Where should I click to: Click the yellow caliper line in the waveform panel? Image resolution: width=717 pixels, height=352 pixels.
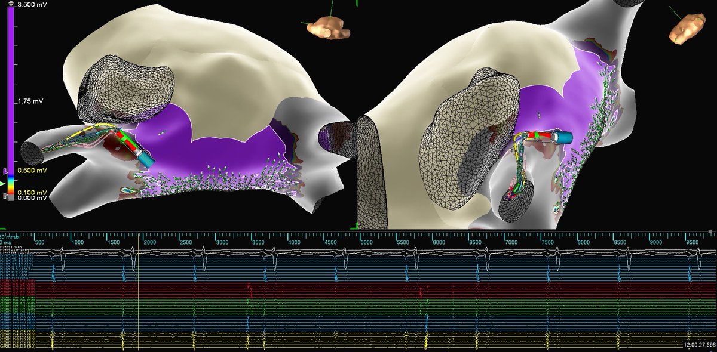click(x=139, y=292)
